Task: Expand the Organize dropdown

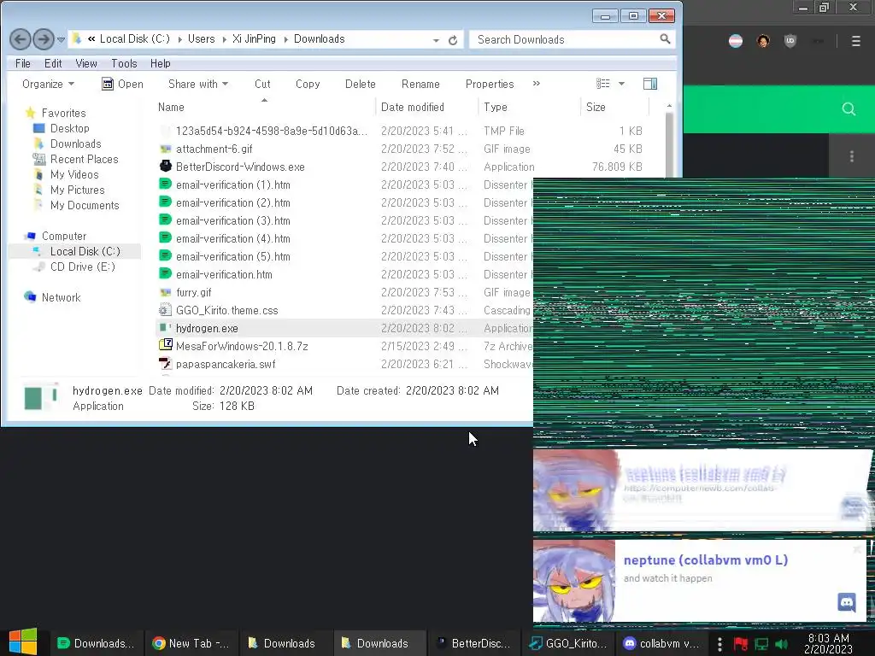Action: coord(48,85)
